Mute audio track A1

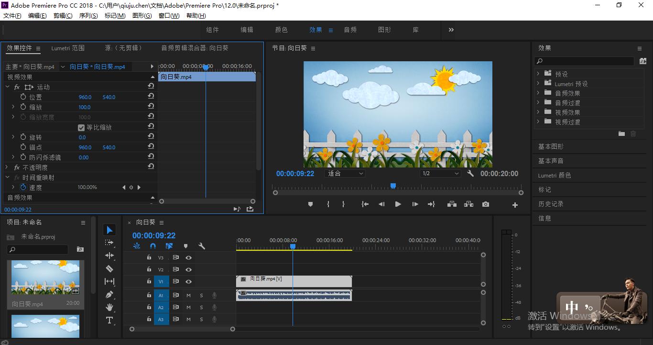(188, 295)
